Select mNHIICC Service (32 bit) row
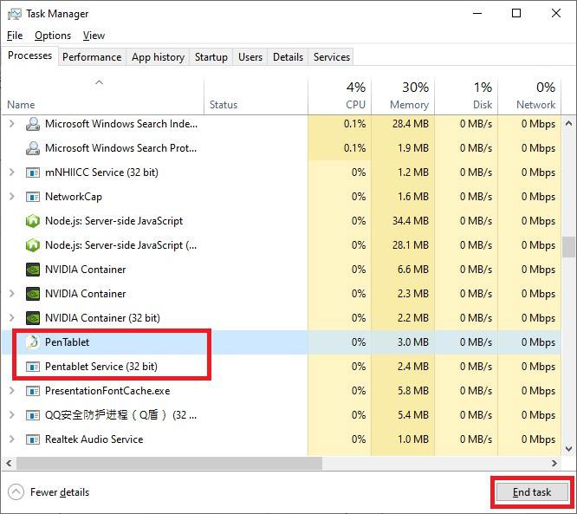This screenshot has height=514, width=577. pos(282,172)
